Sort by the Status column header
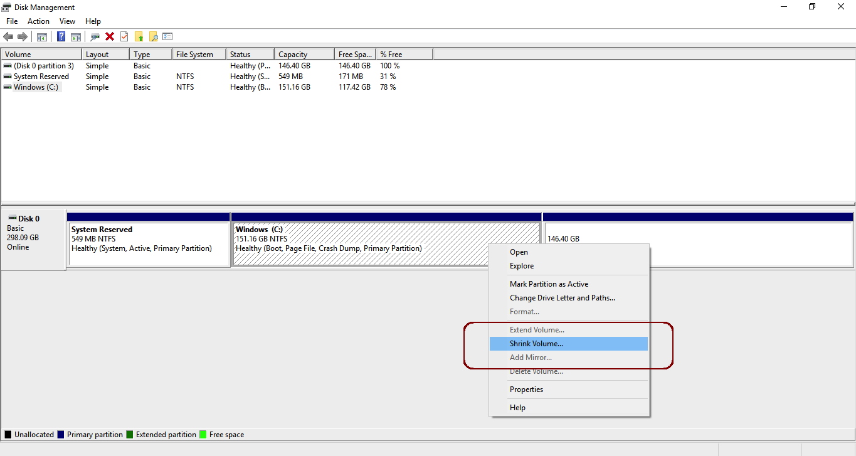 [250, 55]
